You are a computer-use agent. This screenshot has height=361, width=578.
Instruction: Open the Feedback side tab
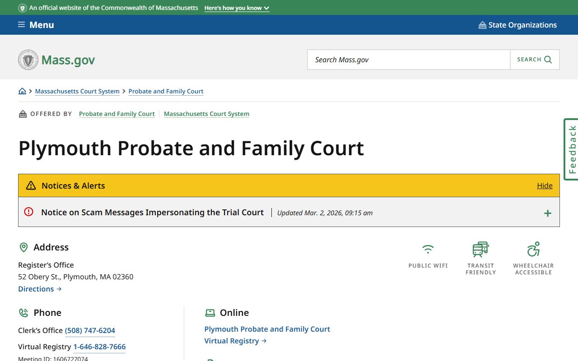click(571, 149)
